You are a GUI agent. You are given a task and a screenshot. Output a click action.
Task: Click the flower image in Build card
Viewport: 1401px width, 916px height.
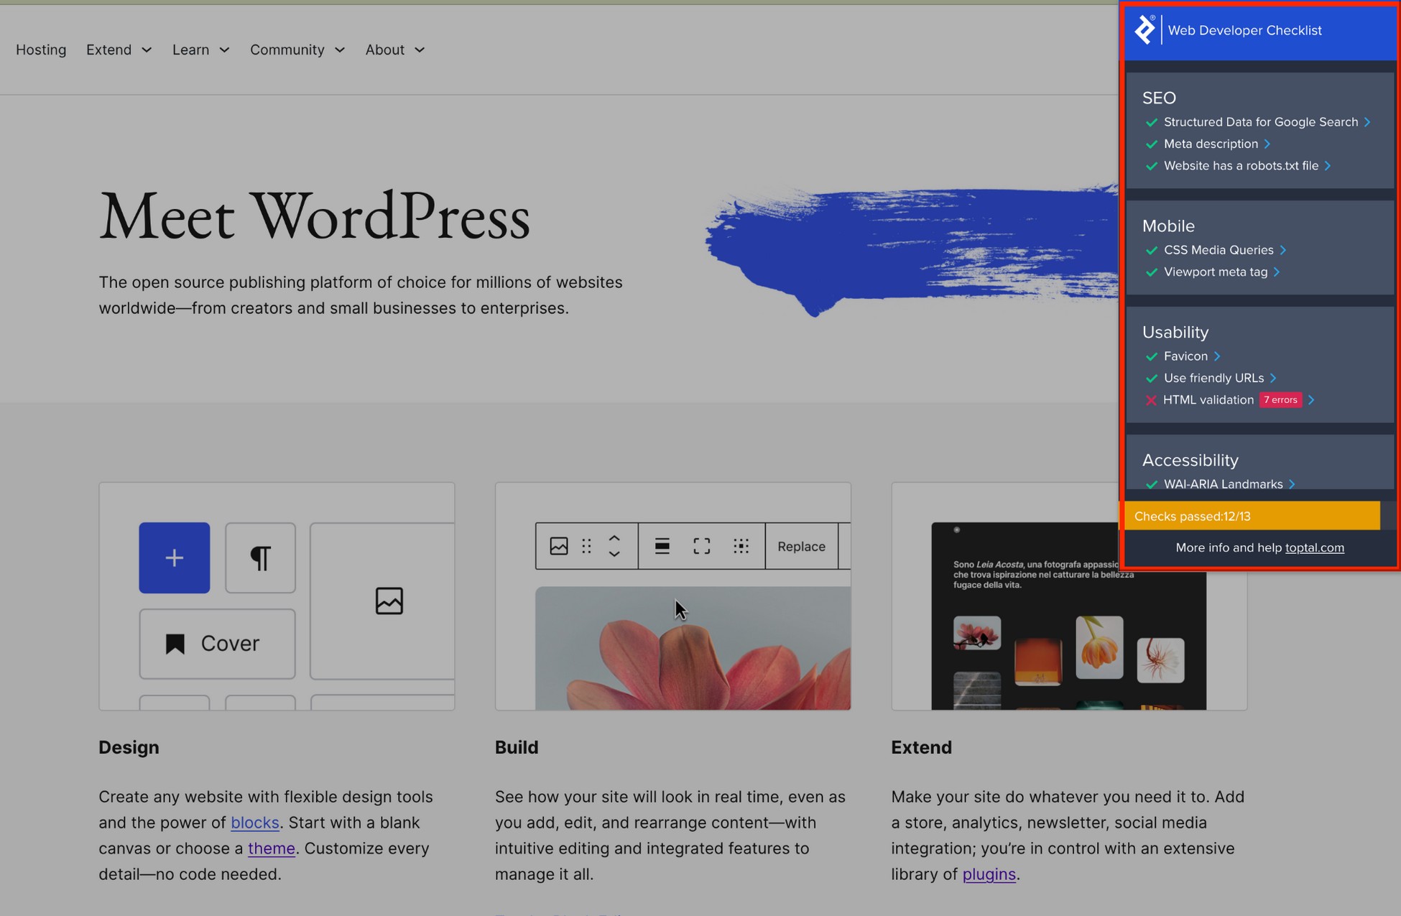pos(693,648)
